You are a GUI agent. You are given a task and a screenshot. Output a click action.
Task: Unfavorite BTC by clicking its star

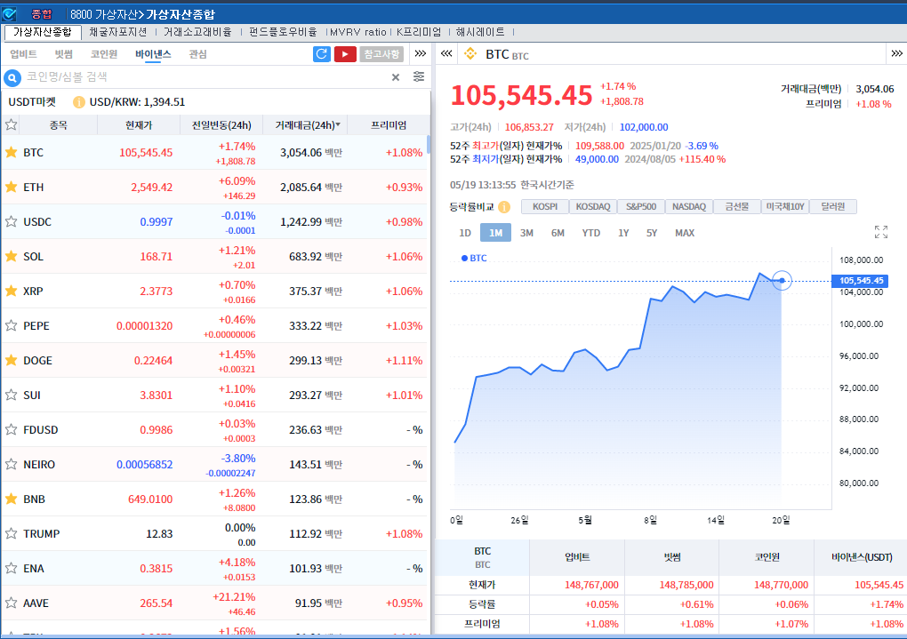(12, 153)
